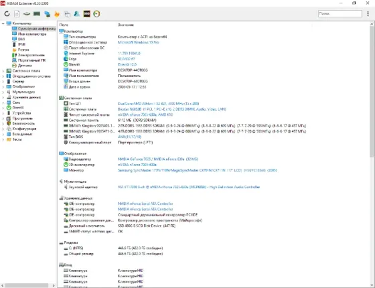
Task: Open the Biostar motherboard link
Action: (171, 109)
